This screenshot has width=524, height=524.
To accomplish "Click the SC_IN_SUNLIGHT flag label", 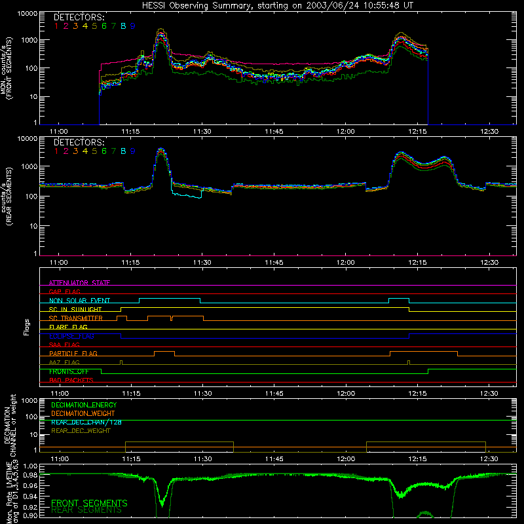I will pos(75,309).
